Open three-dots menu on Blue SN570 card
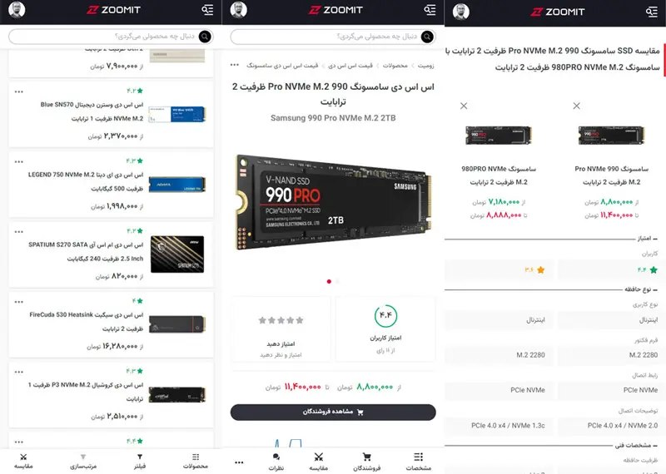 (18, 91)
